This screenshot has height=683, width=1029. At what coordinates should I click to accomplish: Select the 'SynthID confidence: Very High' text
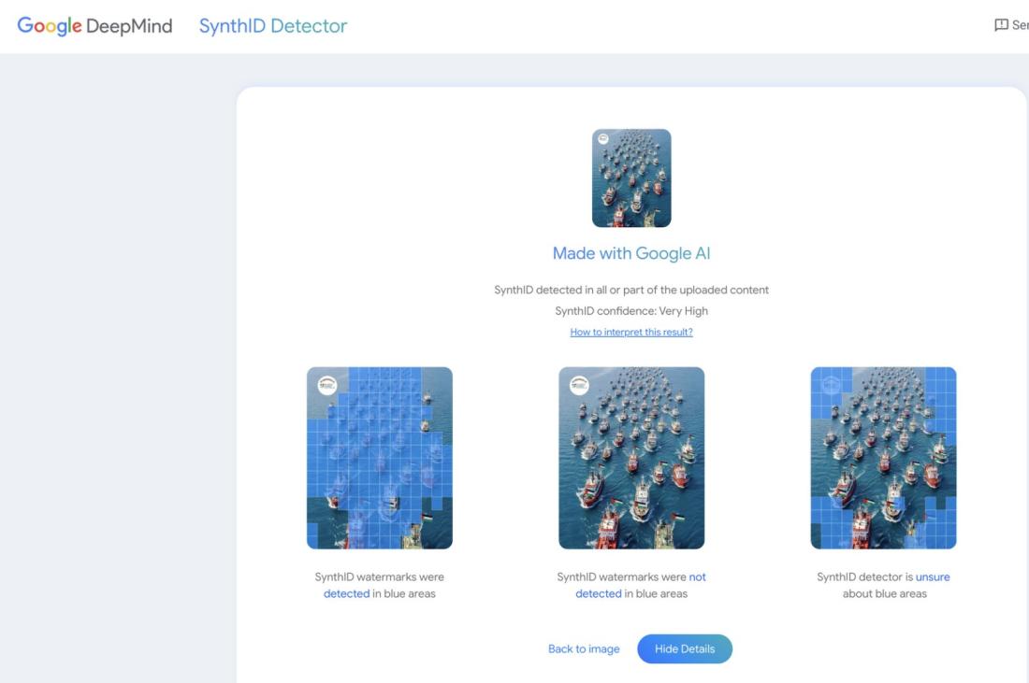pyautogui.click(x=631, y=311)
